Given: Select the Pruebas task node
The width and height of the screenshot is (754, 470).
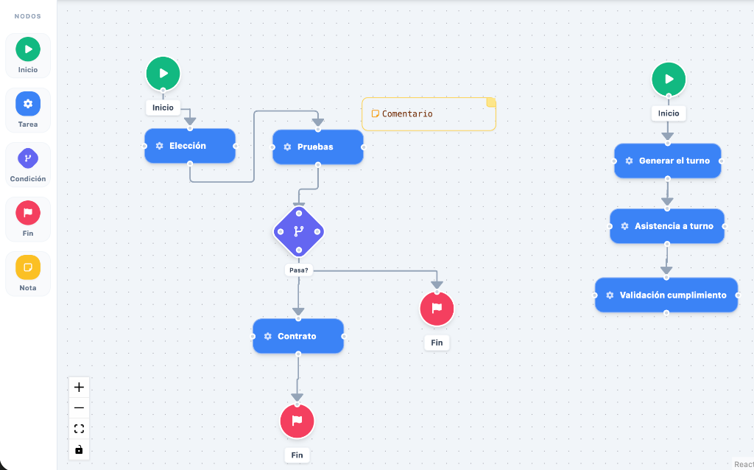Looking at the screenshot, I should pos(318,147).
